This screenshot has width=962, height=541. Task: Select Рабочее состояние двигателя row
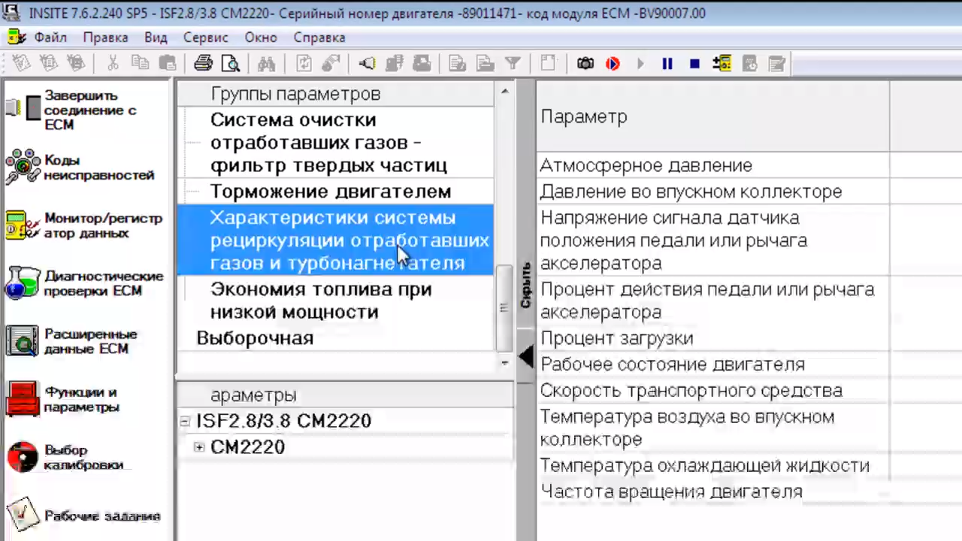(712, 364)
